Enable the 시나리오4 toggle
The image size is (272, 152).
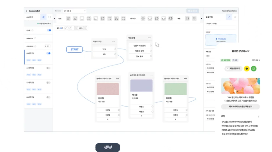[48, 97]
